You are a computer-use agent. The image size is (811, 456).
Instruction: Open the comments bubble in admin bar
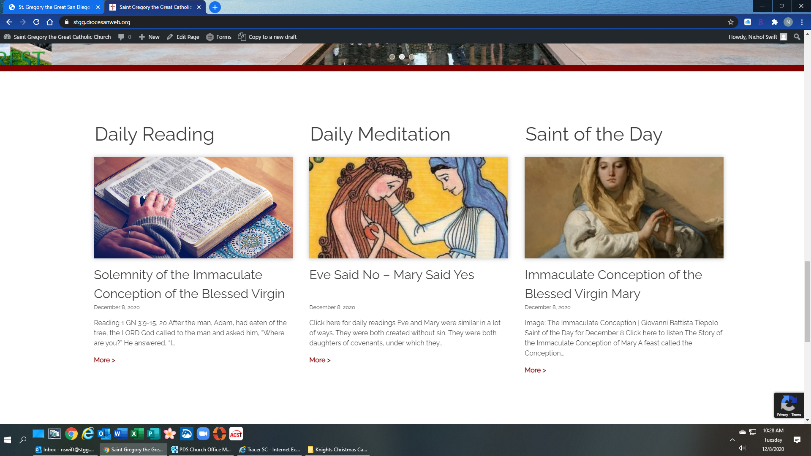(122, 37)
